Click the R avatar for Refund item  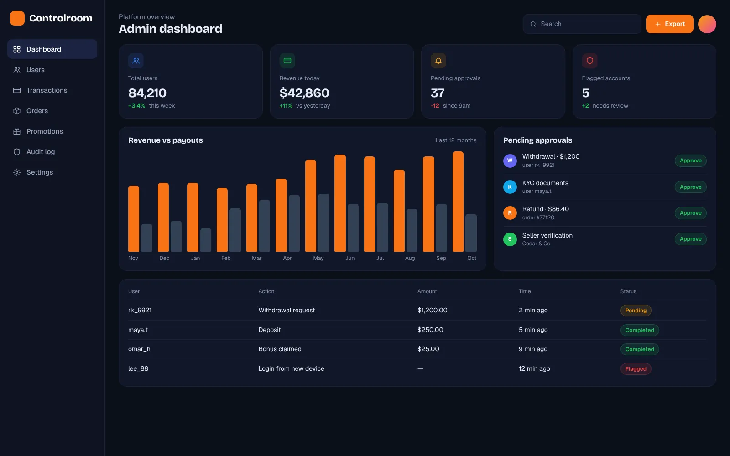tap(510, 213)
